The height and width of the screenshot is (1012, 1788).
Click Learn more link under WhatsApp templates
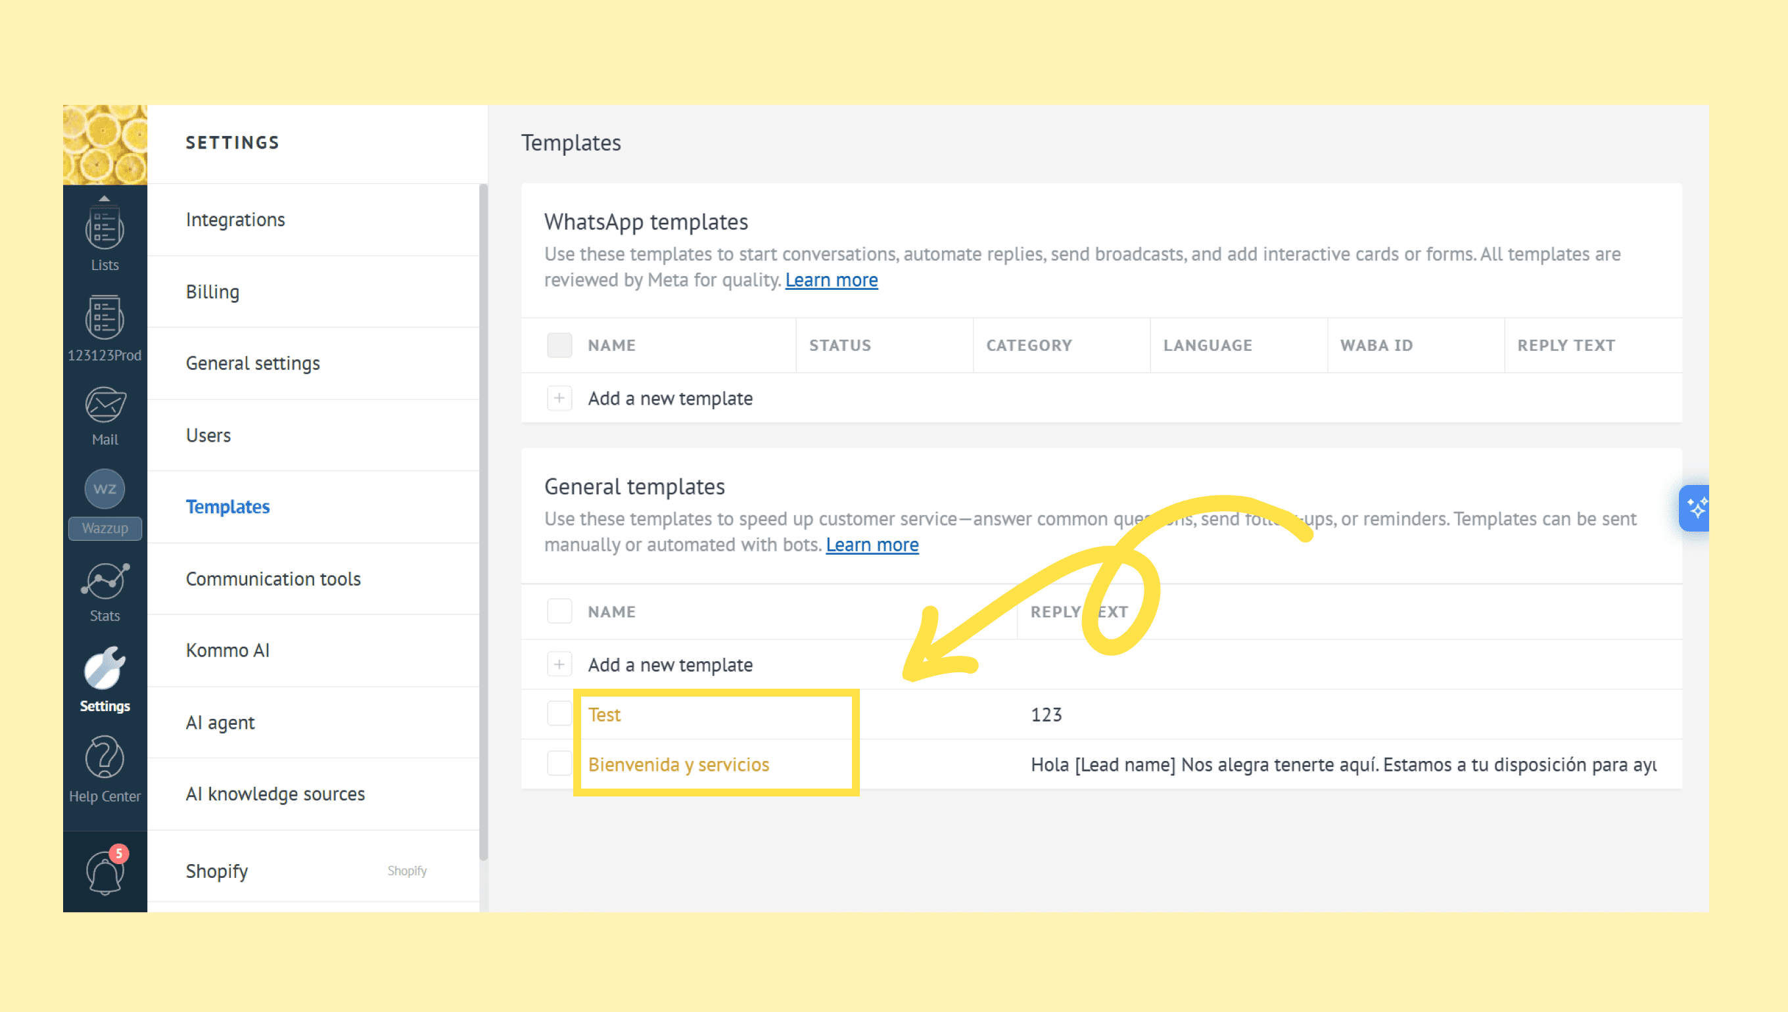831,280
